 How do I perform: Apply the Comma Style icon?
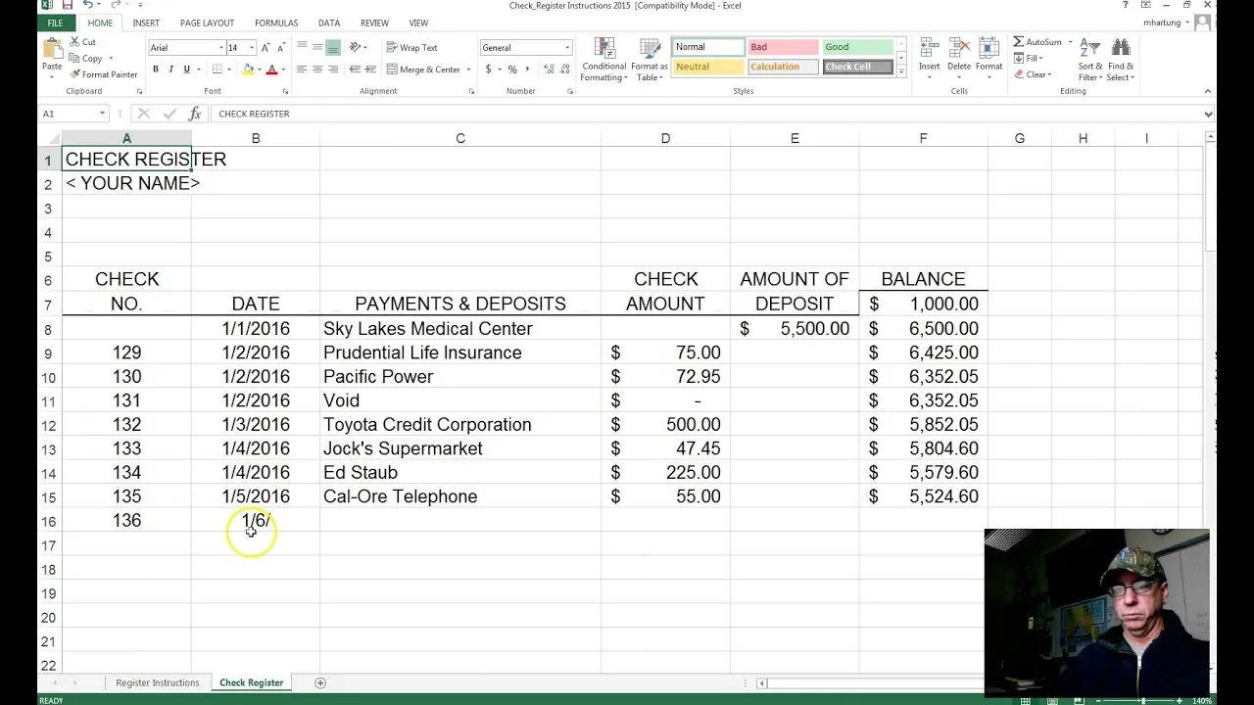528,70
